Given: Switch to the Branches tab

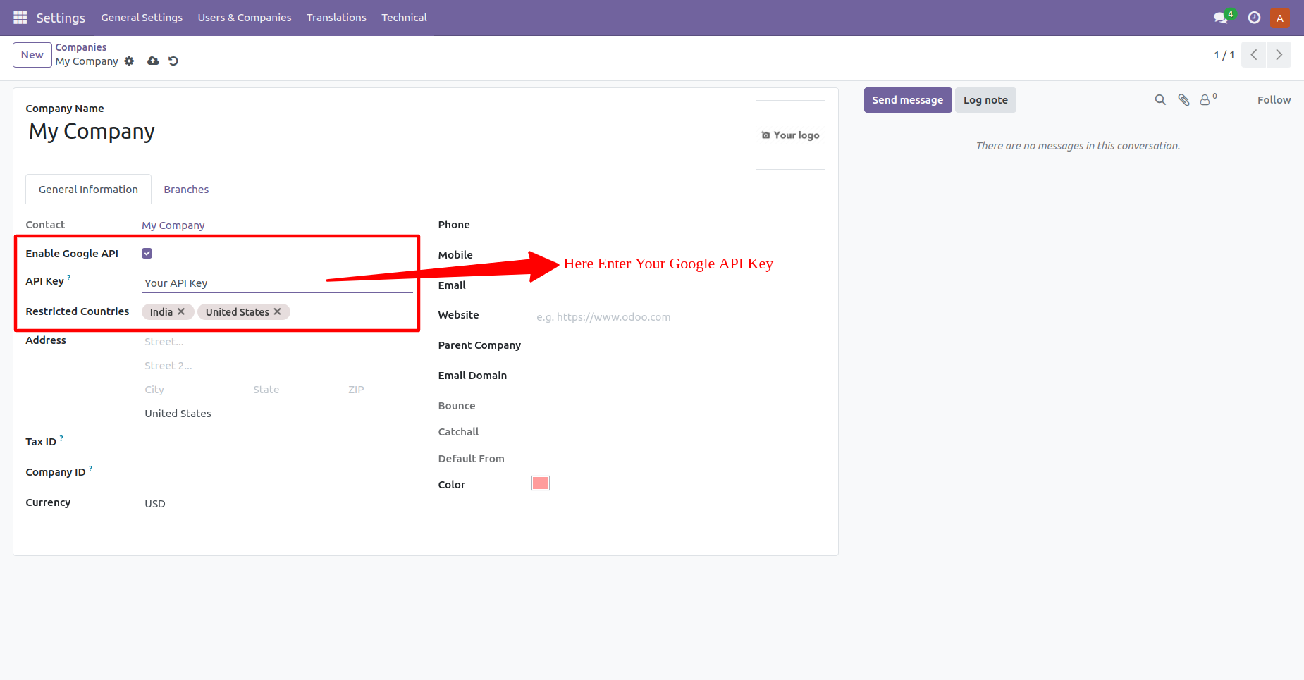Looking at the screenshot, I should coord(186,189).
